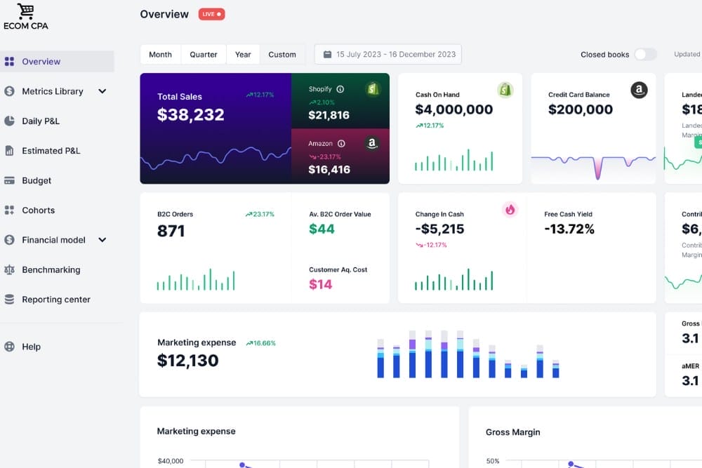Image resolution: width=702 pixels, height=468 pixels.
Task: Expand the Metrics Library menu
Action: coord(102,91)
